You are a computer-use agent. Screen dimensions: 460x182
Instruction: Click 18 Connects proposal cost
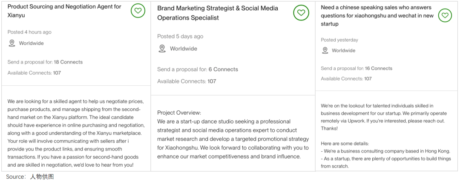point(68,62)
